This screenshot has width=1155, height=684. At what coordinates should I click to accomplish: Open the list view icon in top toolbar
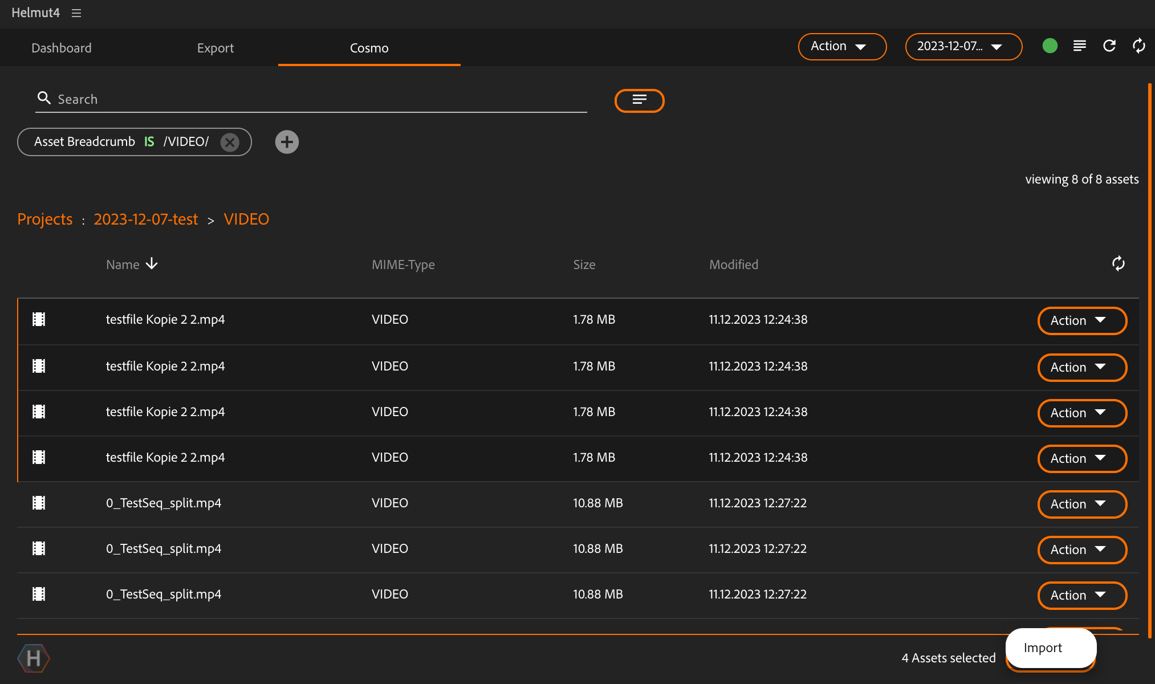[x=1079, y=46]
